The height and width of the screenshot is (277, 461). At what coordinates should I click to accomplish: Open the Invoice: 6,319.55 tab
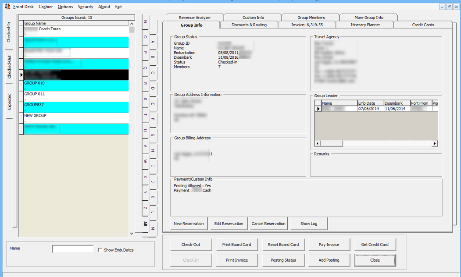tap(307, 25)
